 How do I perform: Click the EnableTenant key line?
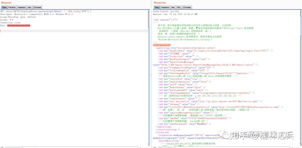click(182, 87)
